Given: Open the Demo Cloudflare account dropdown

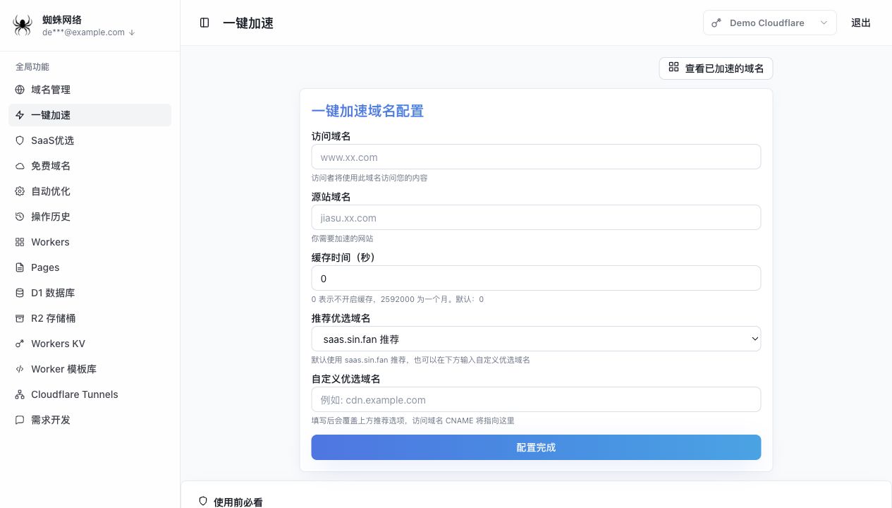Looking at the screenshot, I should [x=769, y=23].
